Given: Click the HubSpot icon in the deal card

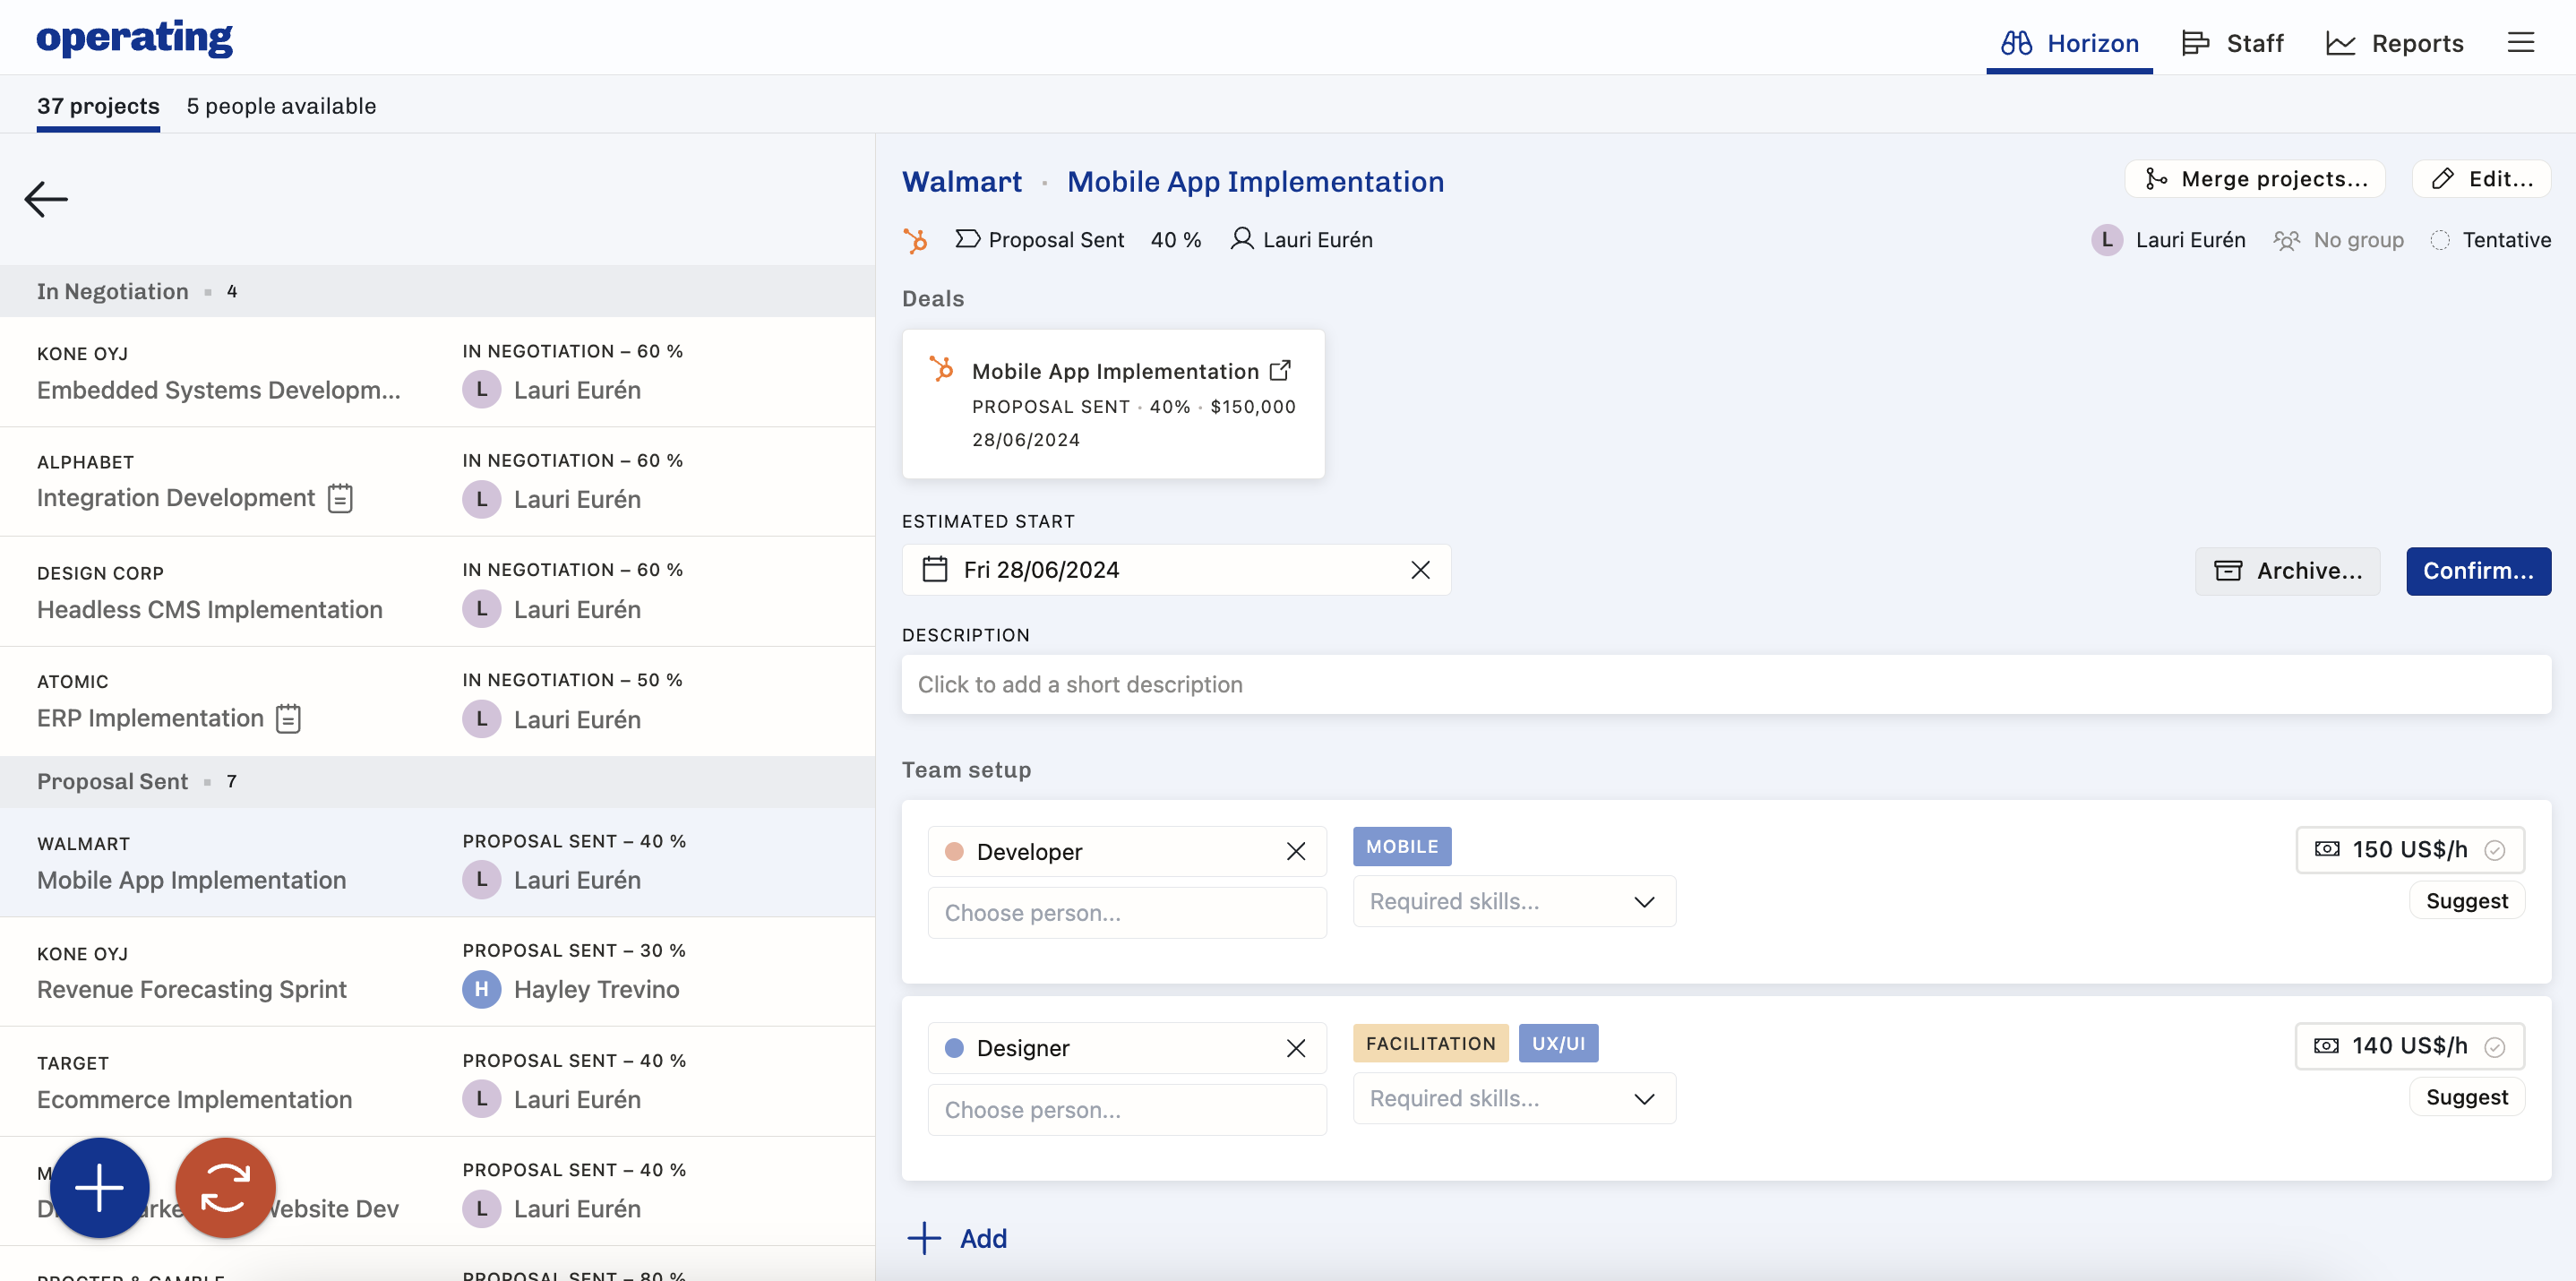Looking at the screenshot, I should point(941,369).
